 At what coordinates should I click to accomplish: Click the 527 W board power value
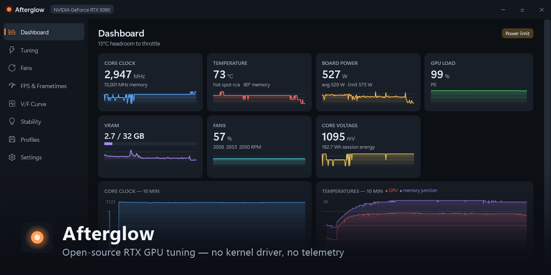point(334,75)
